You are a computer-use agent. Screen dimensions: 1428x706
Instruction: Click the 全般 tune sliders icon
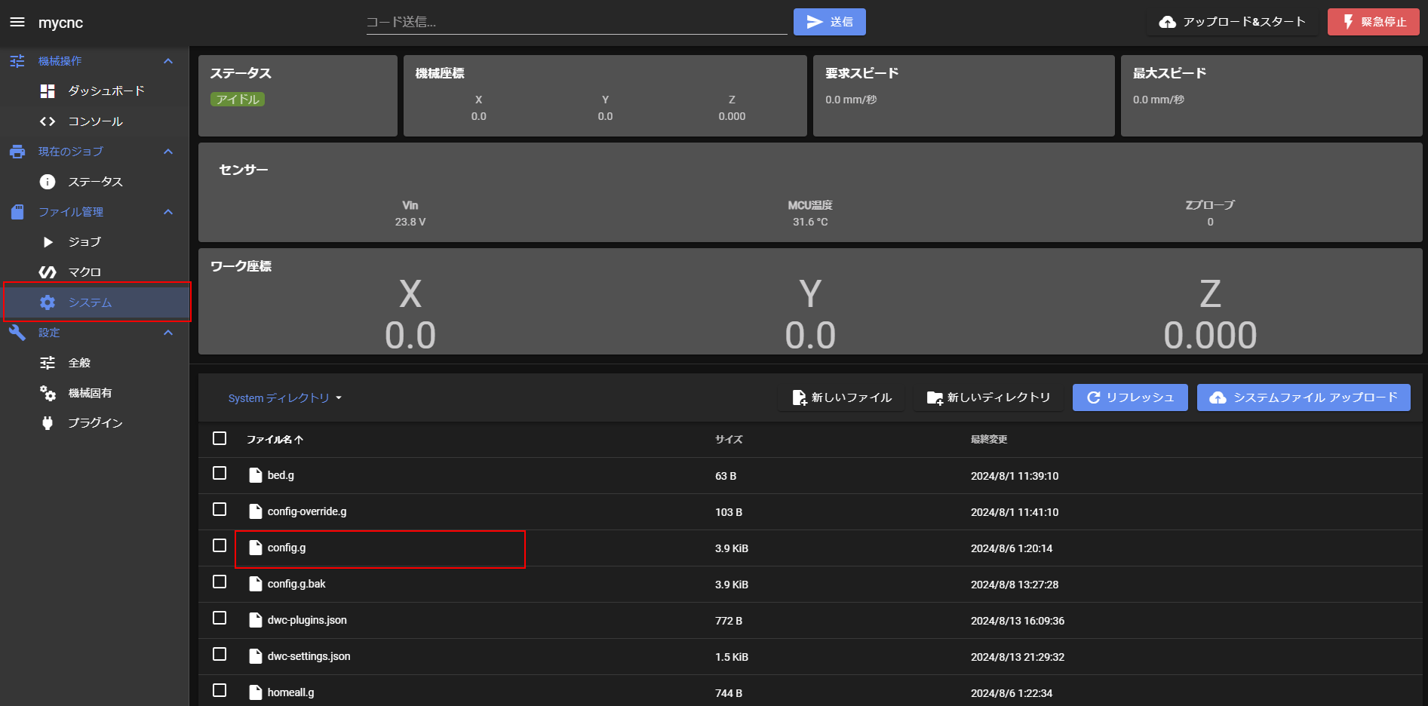48,363
